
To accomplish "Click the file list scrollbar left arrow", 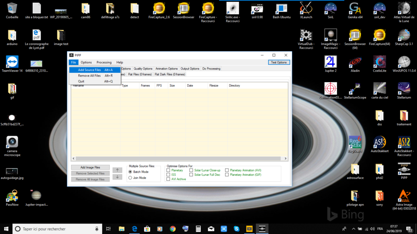I will tap(74, 159).
